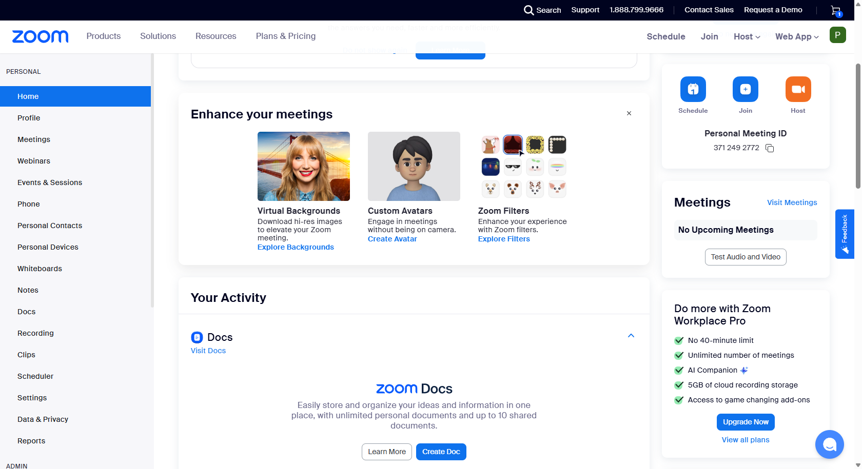Open the profile avatar P

pyautogui.click(x=837, y=35)
